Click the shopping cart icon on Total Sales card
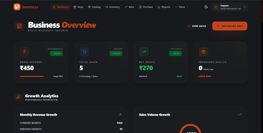The width and height of the screenshot is (263, 133). [84, 52]
